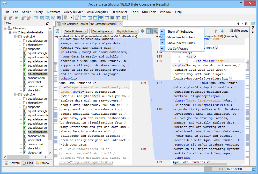Collapse the C:\aquafold-website node

coord(10,32)
